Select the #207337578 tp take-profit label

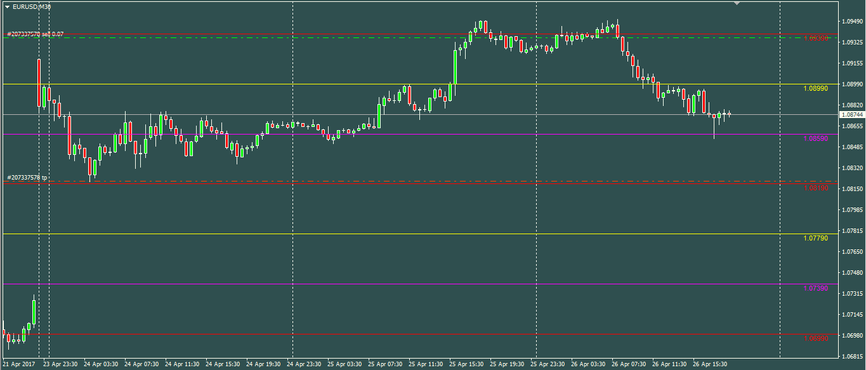(x=27, y=178)
